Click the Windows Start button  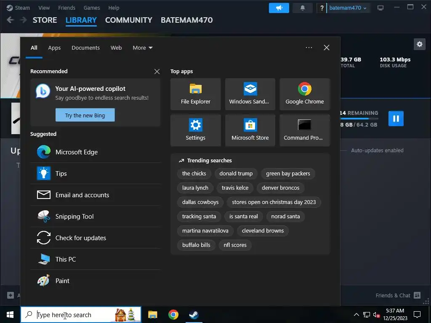(10, 315)
